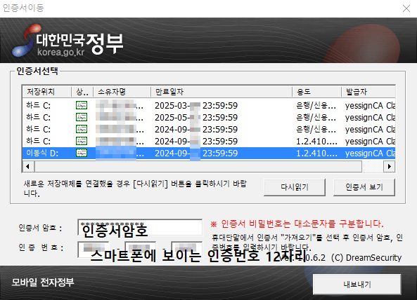Click the 상.. status column header
Viewport: 417px width, 300px height.
(82, 92)
